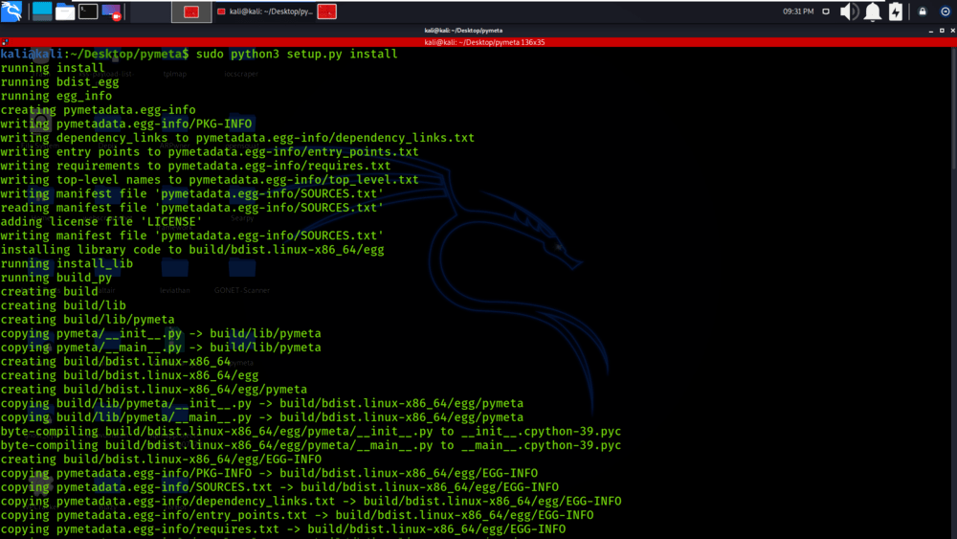This screenshot has height=539, width=957.
Task: Click 'installing library code' output line
Action: (x=192, y=250)
